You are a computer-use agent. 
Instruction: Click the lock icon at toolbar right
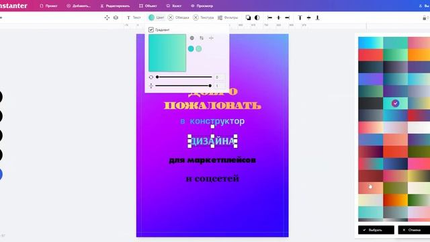pyautogui.click(x=424, y=18)
